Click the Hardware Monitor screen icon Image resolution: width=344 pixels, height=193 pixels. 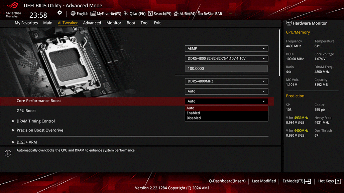pos(289,23)
